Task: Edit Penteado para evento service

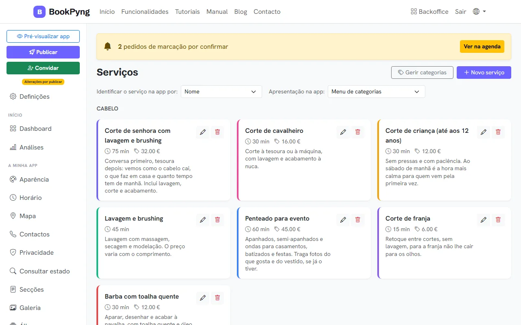Action: coord(343,220)
